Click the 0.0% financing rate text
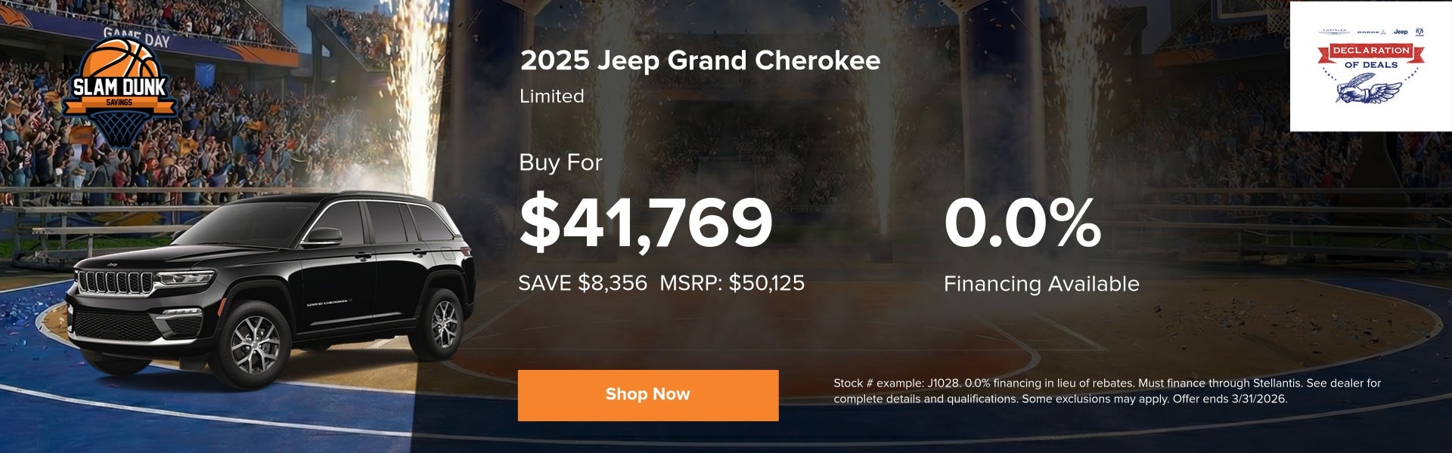This screenshot has width=1452, height=453. coord(1022,223)
